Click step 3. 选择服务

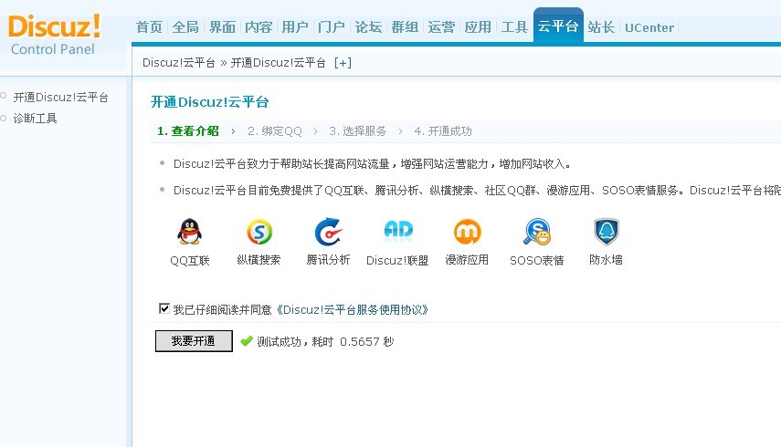point(358,131)
